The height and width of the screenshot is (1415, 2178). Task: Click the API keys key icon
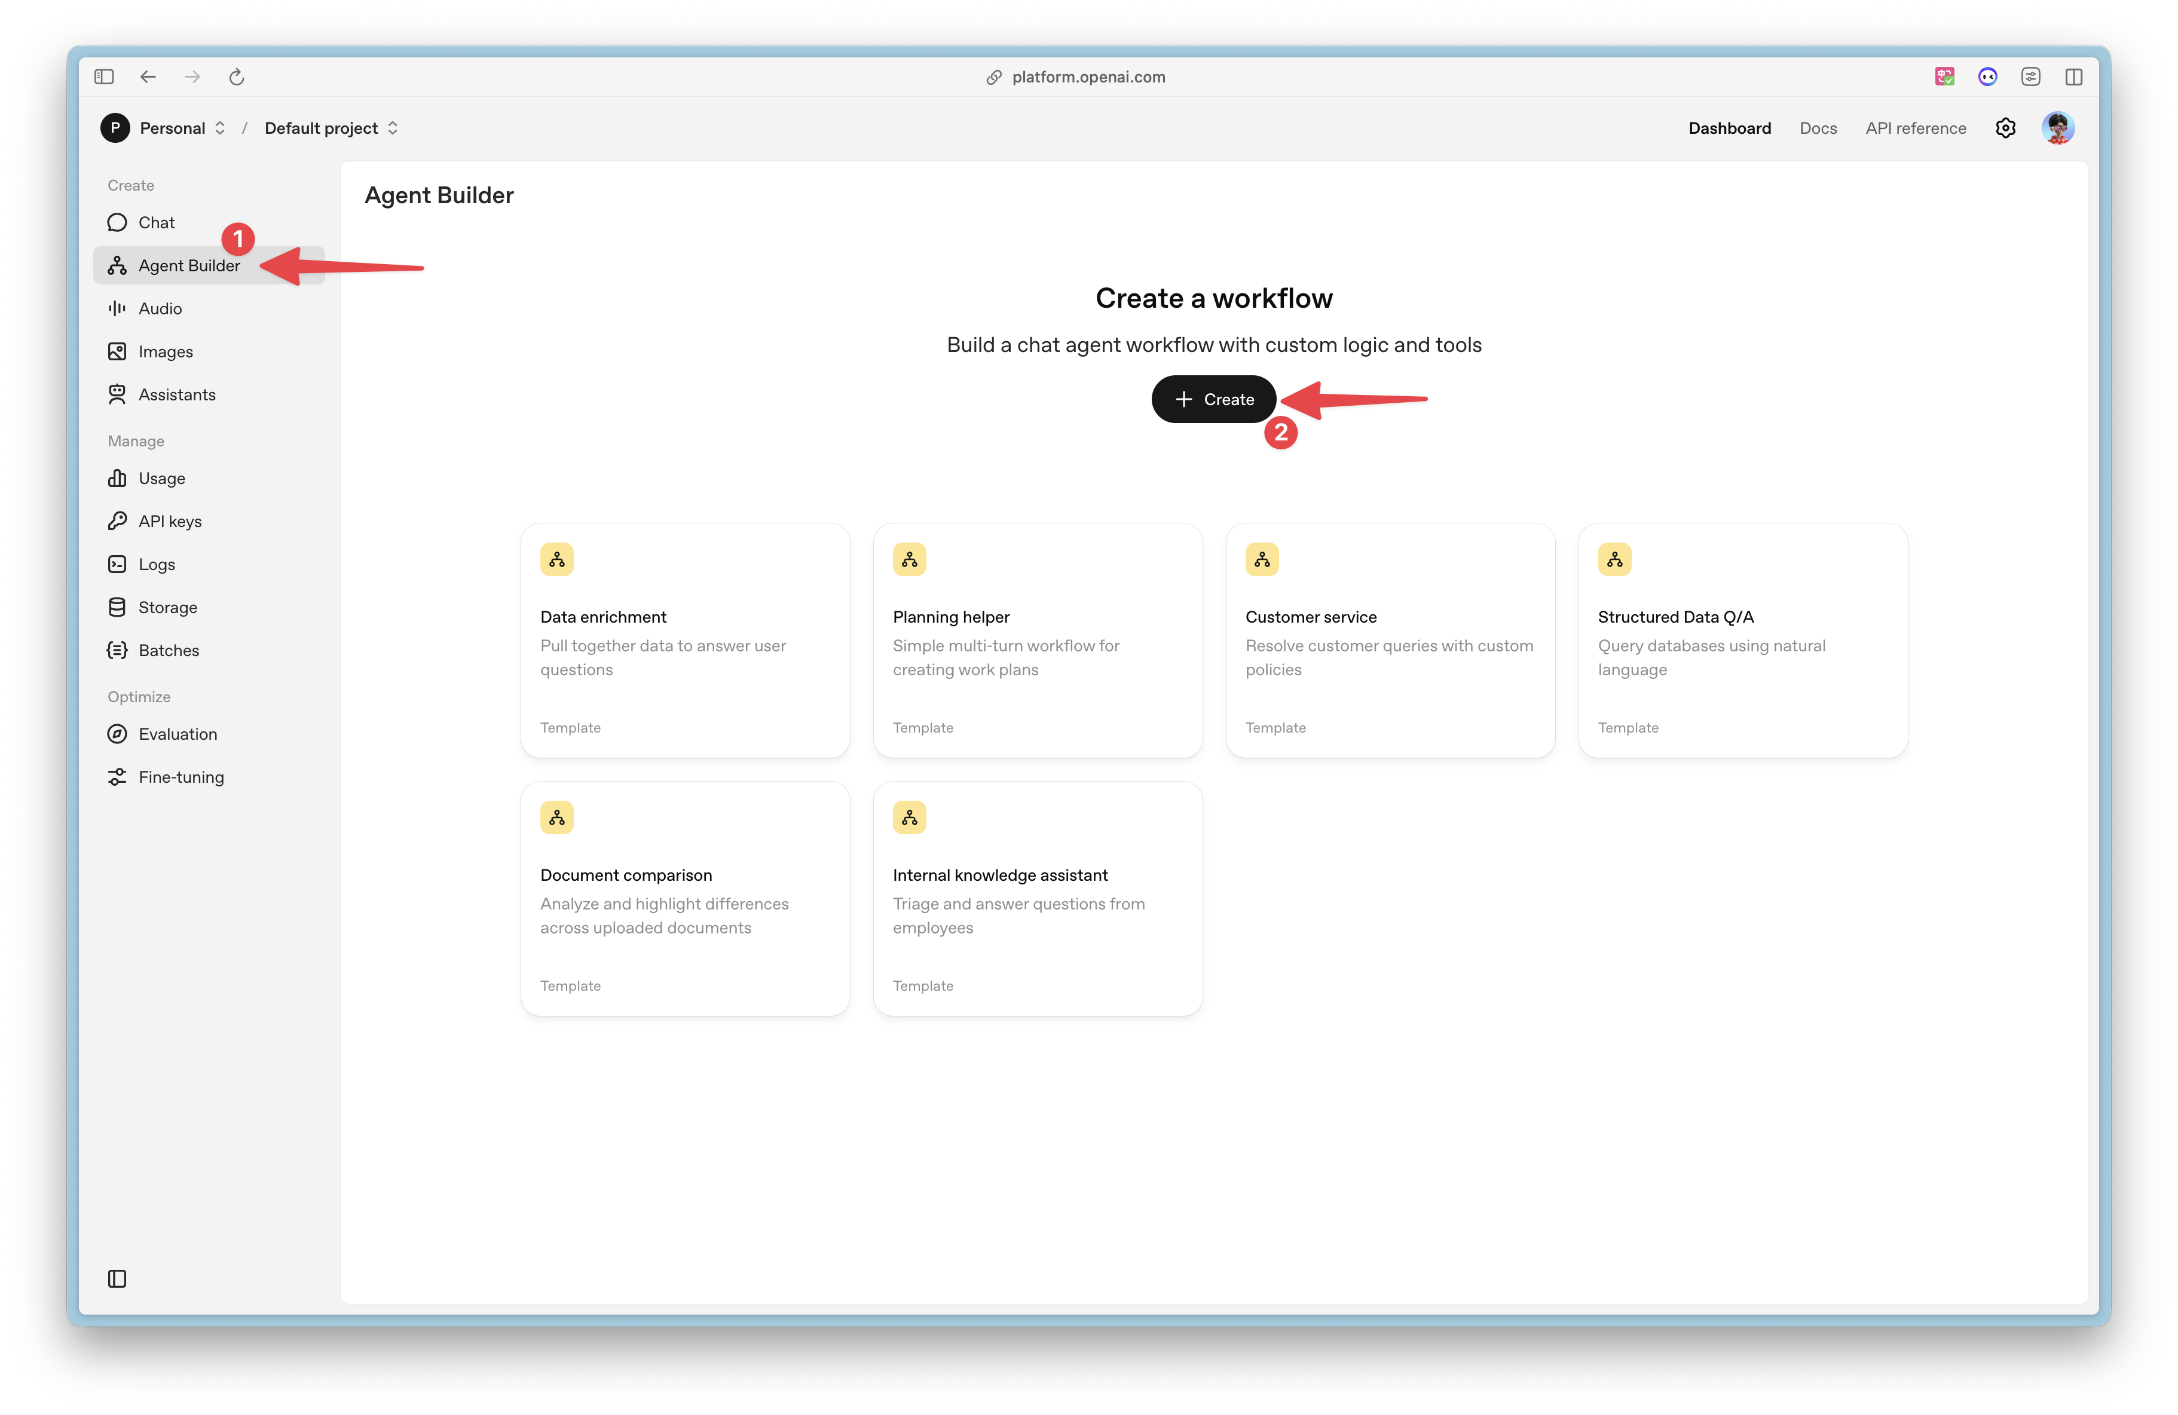point(117,522)
